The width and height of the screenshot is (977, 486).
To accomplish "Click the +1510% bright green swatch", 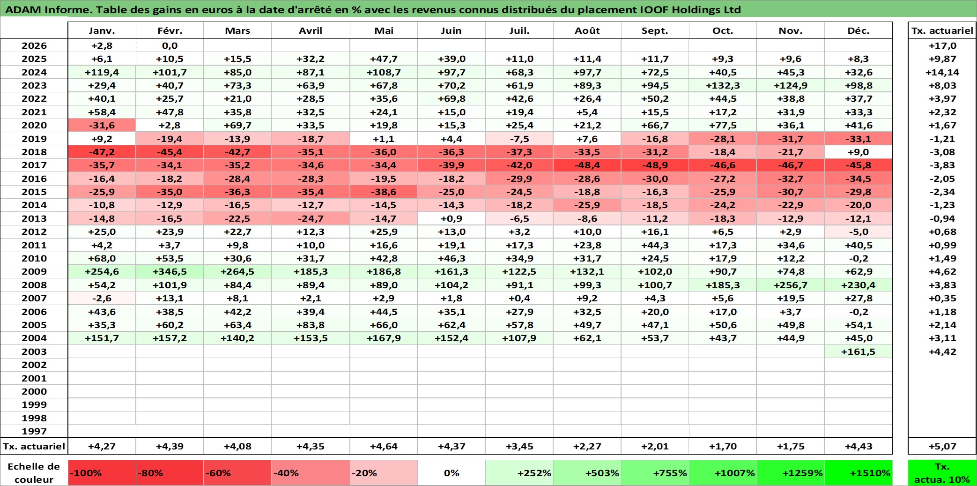I will tap(859, 473).
